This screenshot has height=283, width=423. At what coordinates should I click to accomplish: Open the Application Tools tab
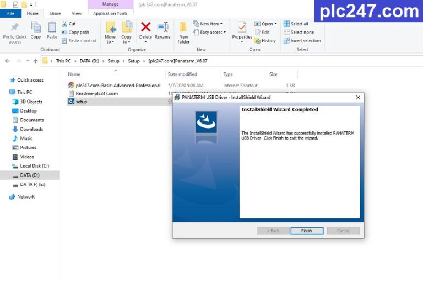110,13
